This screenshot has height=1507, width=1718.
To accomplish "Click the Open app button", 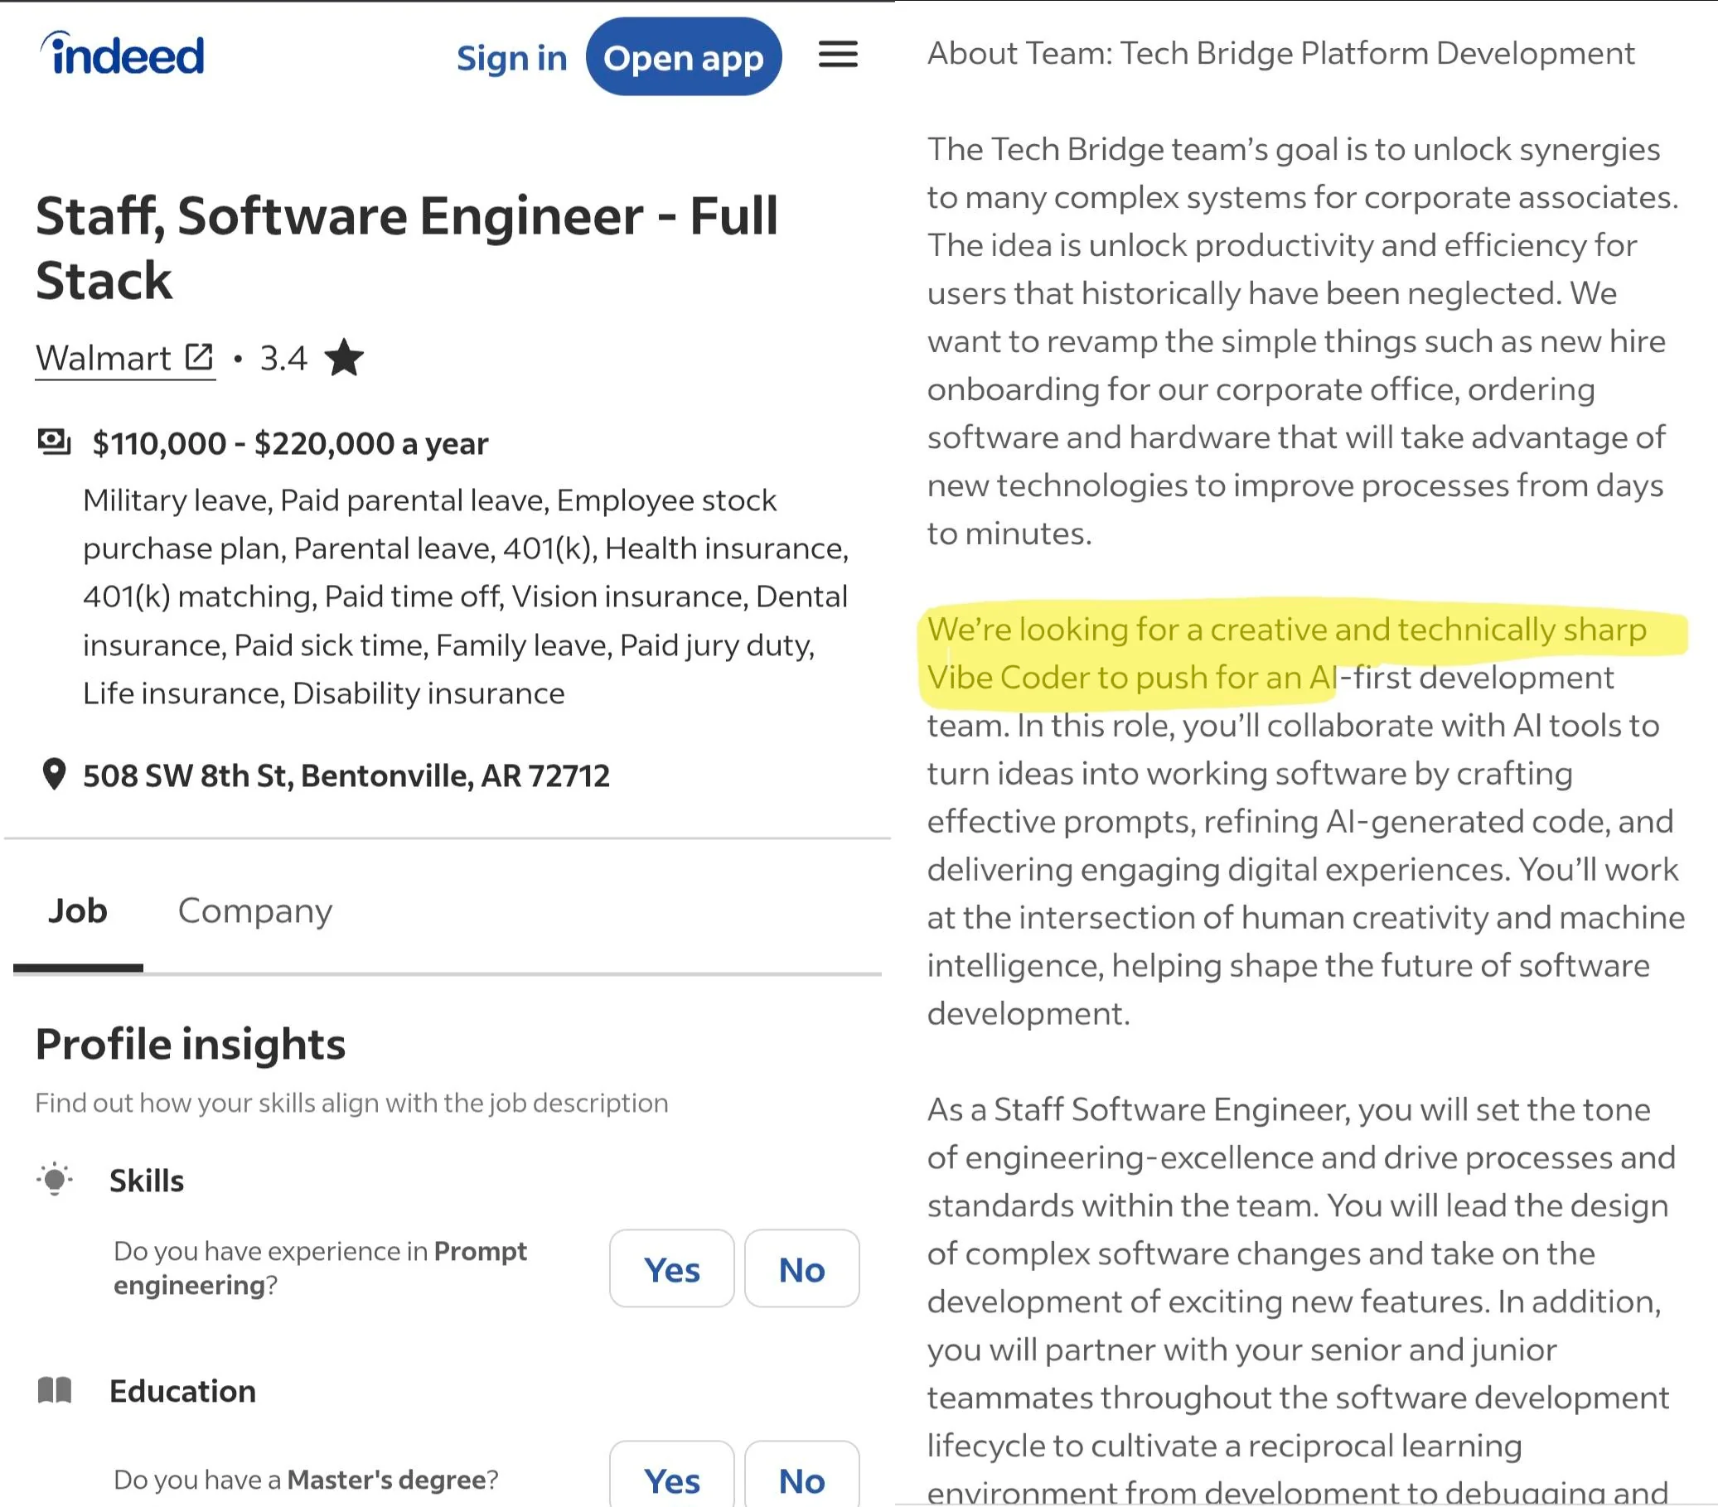I will 684,57.
